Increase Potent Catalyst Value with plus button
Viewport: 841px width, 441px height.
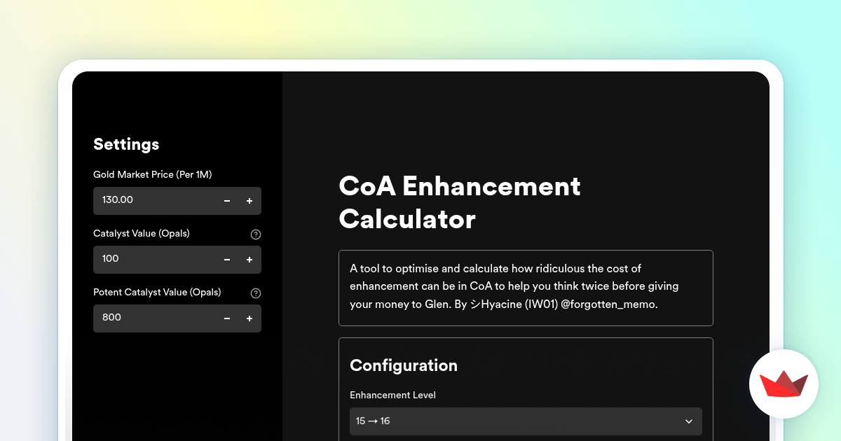(249, 318)
